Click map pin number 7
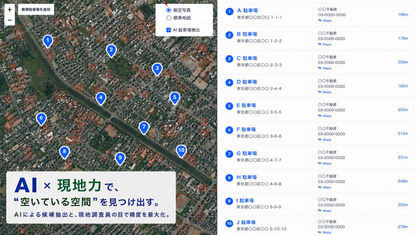Screen dimensions: 418x235 (144, 128)
